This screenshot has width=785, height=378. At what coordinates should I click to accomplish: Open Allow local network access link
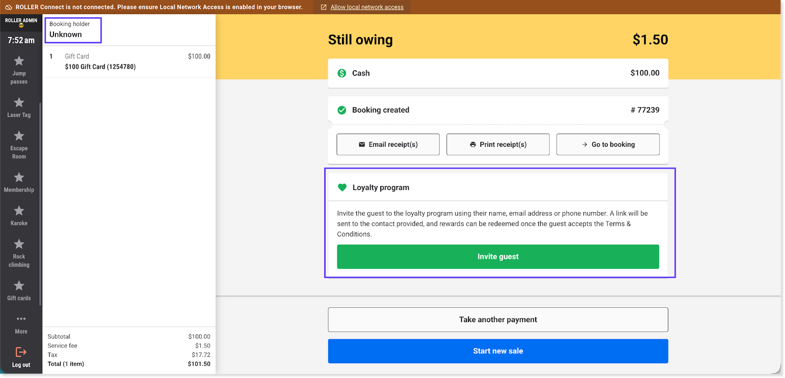(x=366, y=7)
